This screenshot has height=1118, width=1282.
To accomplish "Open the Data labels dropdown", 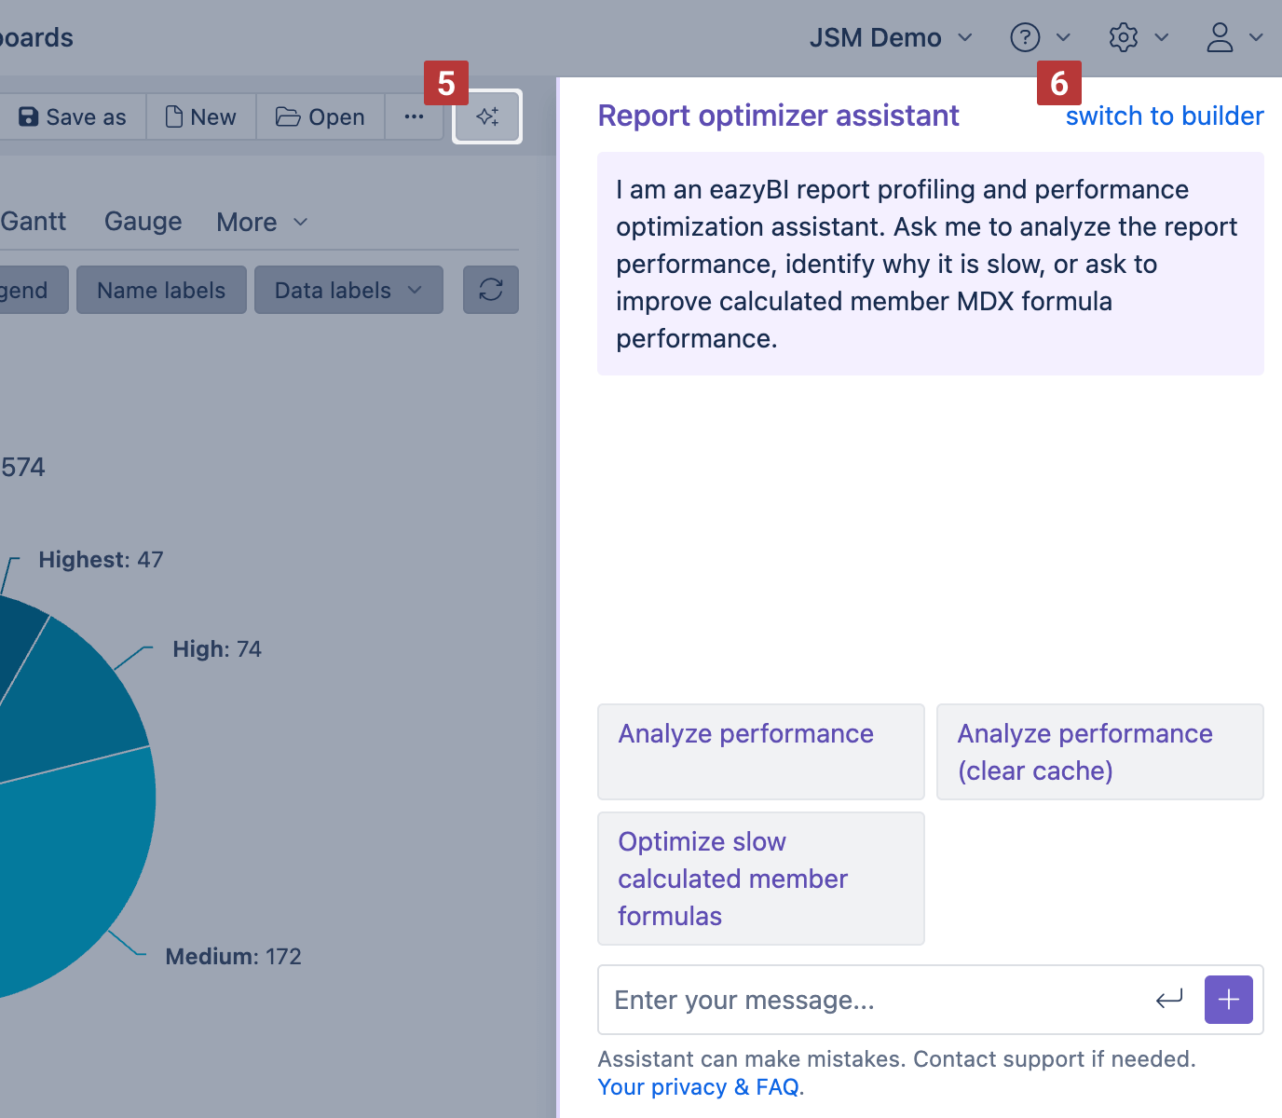I will (348, 290).
